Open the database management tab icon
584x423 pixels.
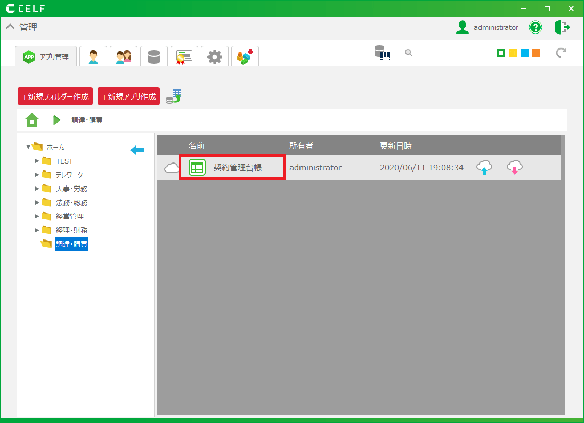coord(154,56)
